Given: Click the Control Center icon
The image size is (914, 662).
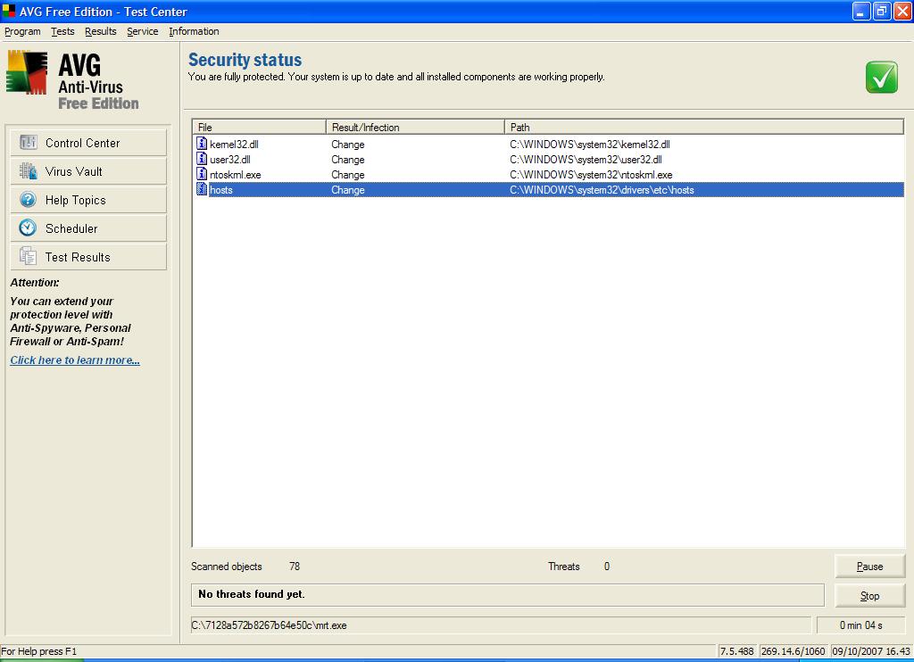Looking at the screenshot, I should point(28,142).
